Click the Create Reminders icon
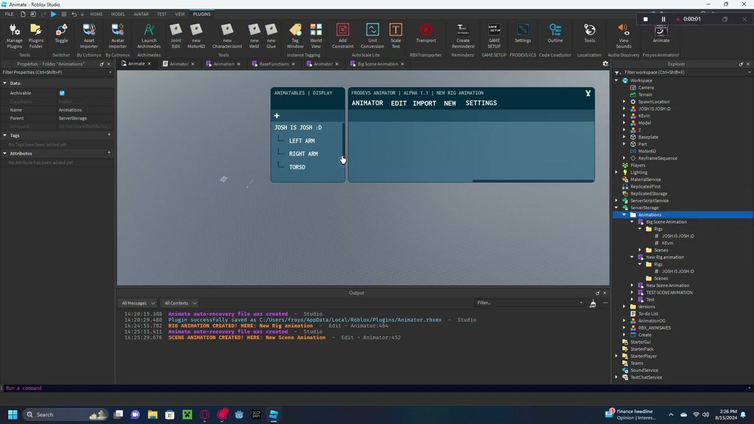The width and height of the screenshot is (754, 424). 462,35
